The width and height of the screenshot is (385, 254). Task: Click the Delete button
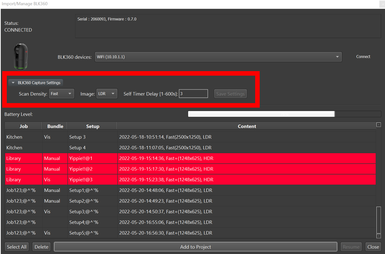(41, 247)
